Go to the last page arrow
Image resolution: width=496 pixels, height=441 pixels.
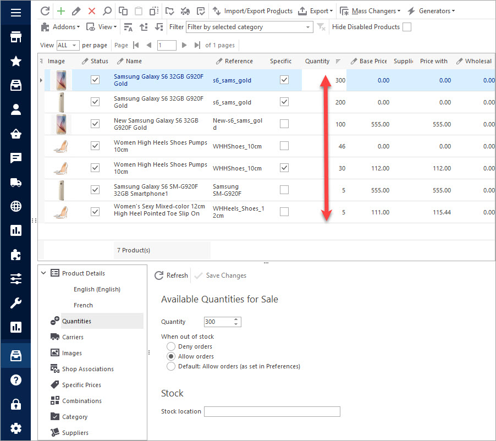(197, 45)
